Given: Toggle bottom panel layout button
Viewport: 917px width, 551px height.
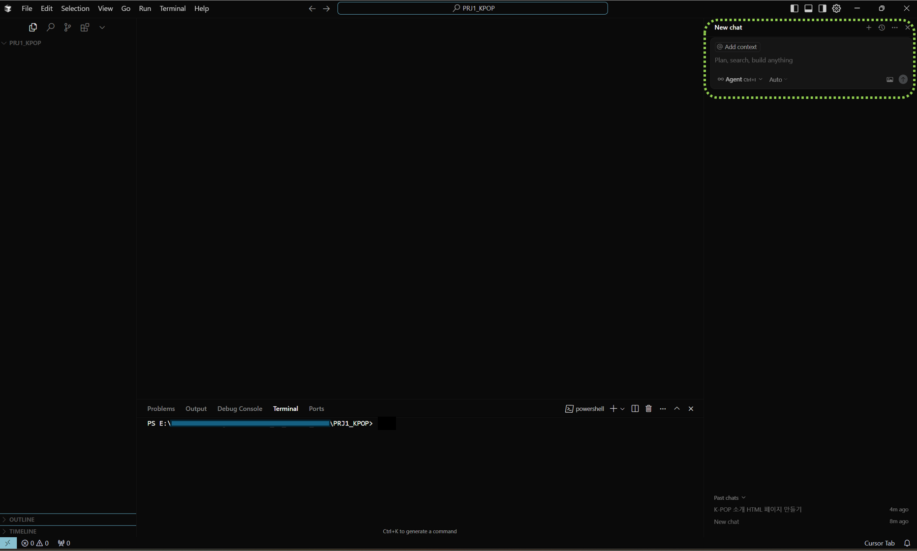Looking at the screenshot, I should point(808,8).
